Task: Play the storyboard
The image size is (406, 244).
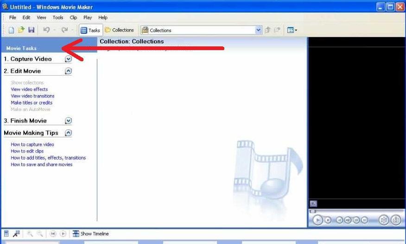Action: (63, 234)
